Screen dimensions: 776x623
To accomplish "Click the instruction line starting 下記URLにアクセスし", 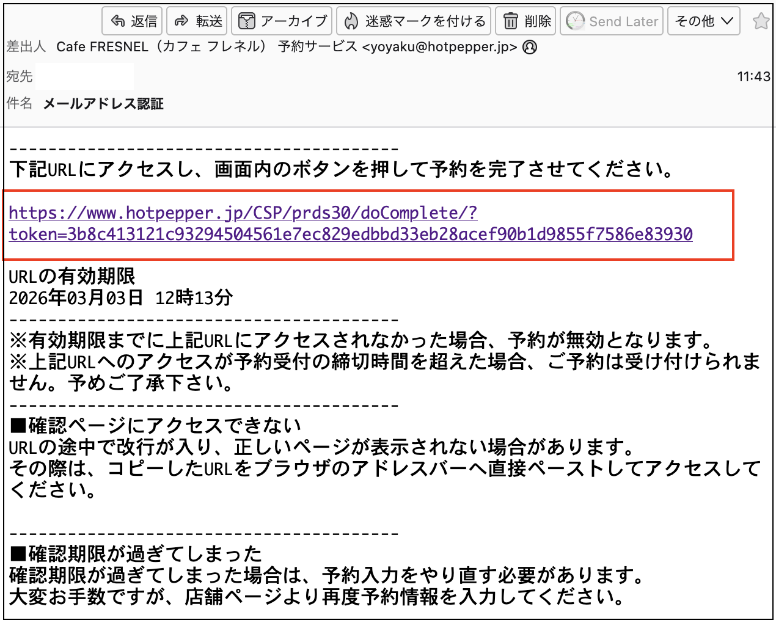I will coord(341,169).
